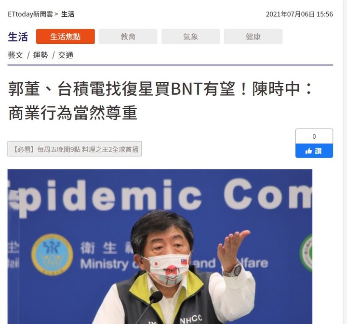The width and height of the screenshot is (347, 324).
Task: Open the 運勢 subcategory link
Action: pyautogui.click(x=40, y=55)
